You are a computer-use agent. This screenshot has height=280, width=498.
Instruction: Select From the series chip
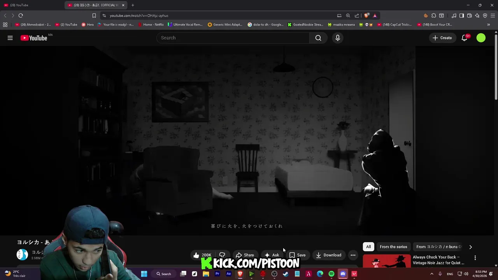pyautogui.click(x=393, y=247)
